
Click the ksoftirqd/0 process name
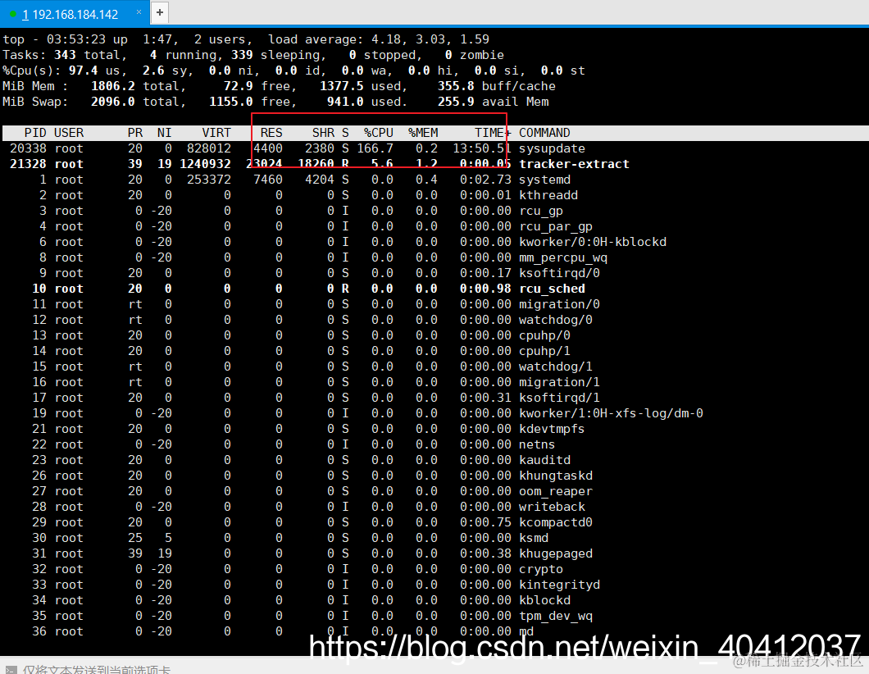pos(559,273)
